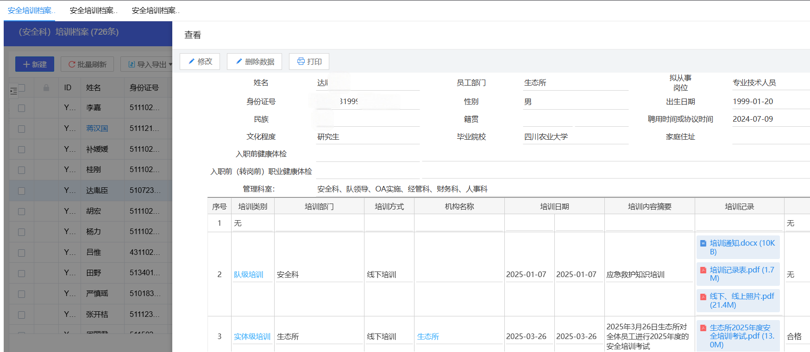This screenshot has width=810, height=352.
Task: Switch to the first 安全培训档案 tab
Action: 31,10
